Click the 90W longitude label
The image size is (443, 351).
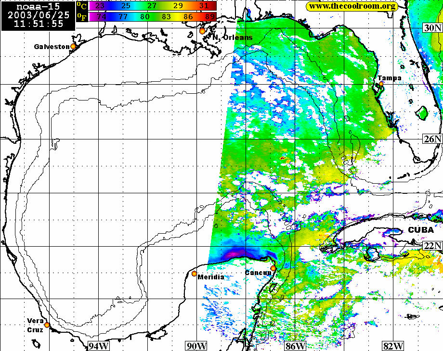click(196, 346)
